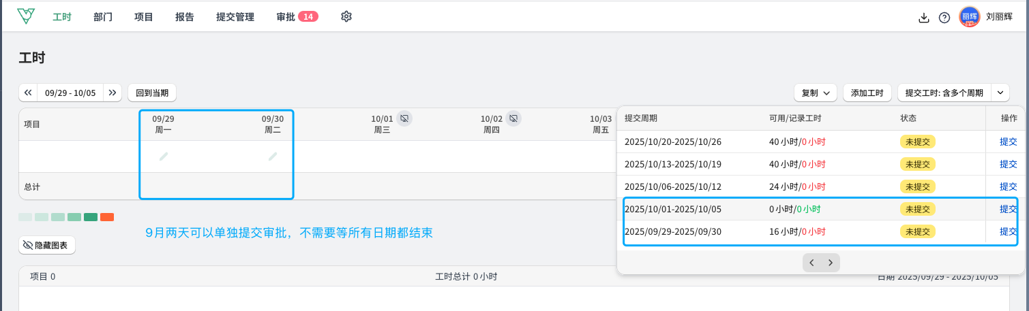The image size is (1029, 311).
Task: Open the settings gear icon
Action: pyautogui.click(x=346, y=16)
